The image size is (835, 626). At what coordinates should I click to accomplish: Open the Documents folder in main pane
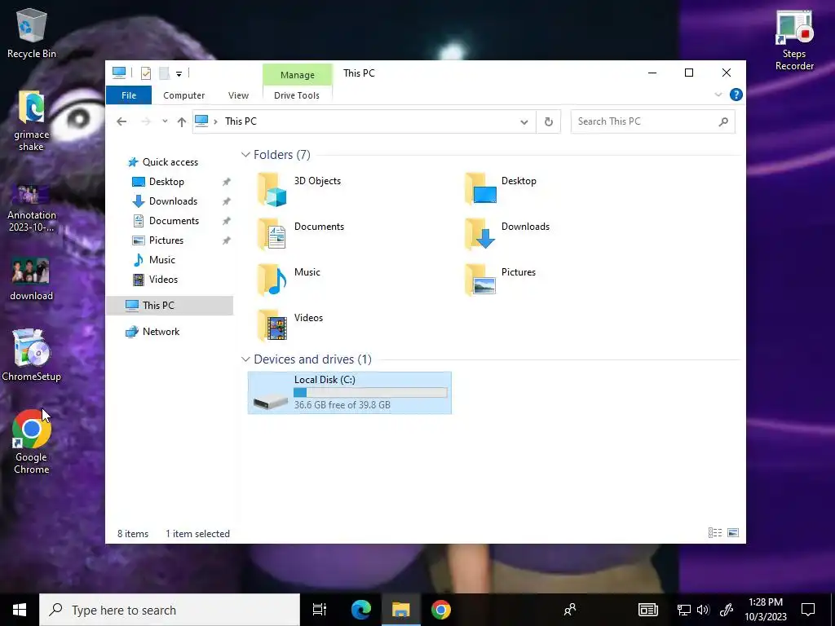tap(301, 234)
